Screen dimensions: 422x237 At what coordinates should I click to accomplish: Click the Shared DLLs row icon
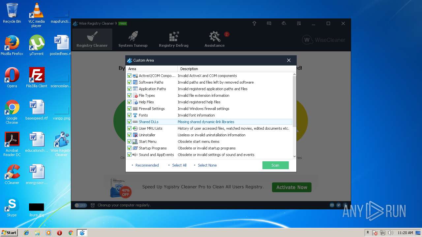[x=135, y=122]
